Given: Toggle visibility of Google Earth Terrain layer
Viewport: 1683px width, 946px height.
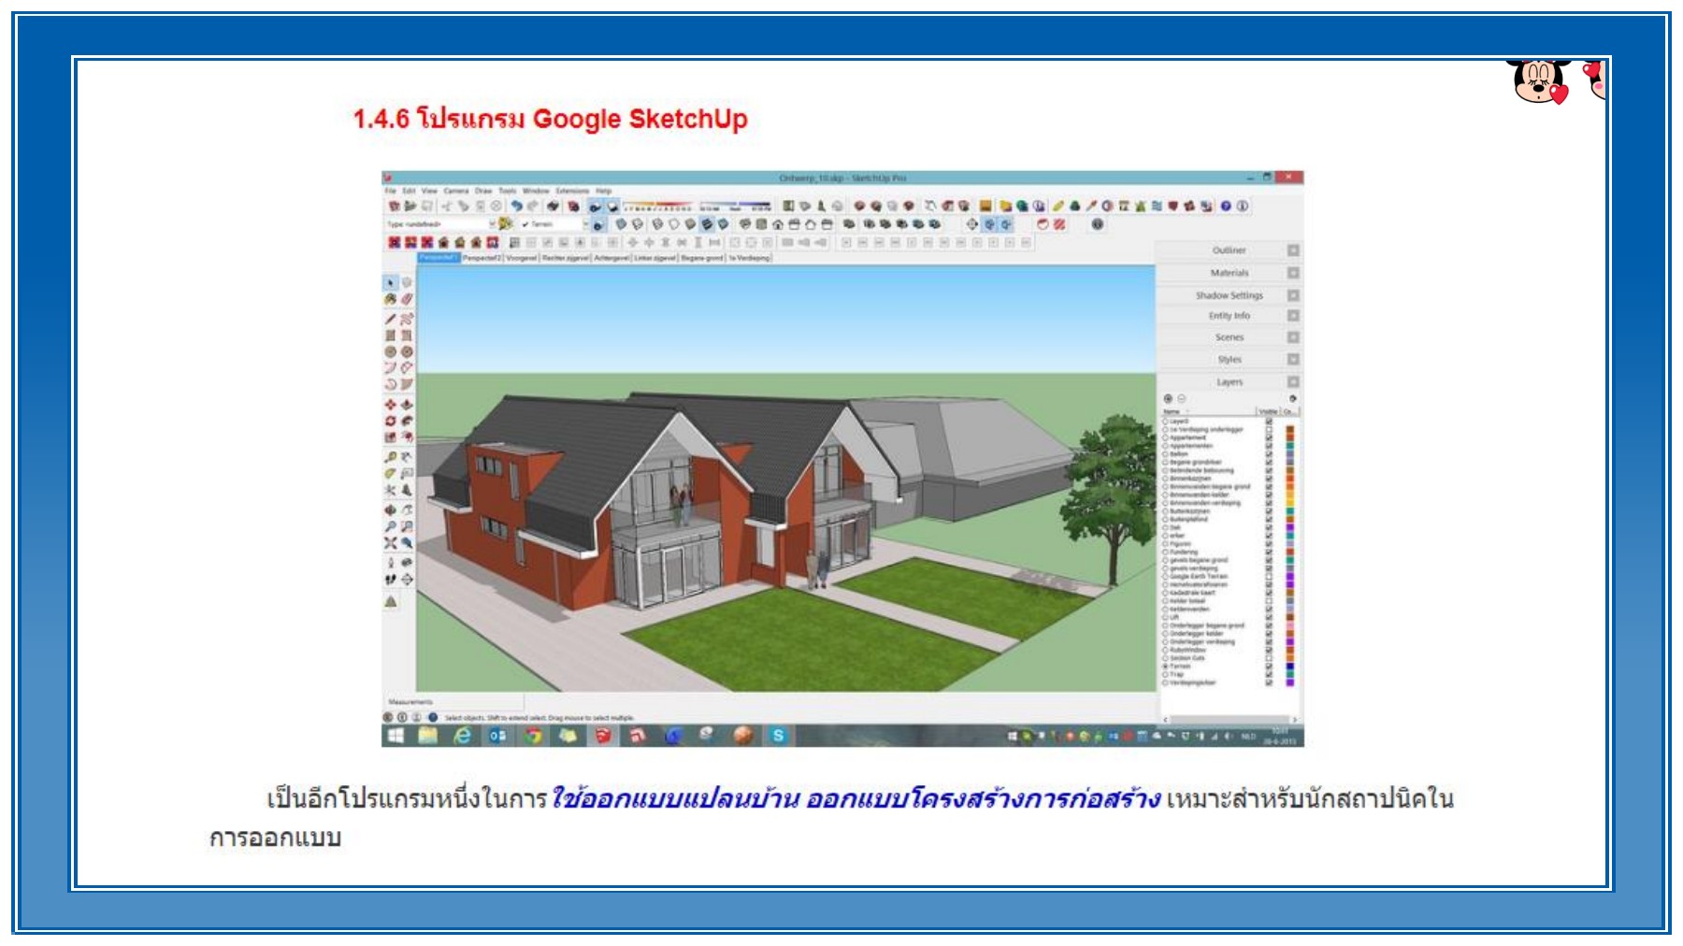Looking at the screenshot, I should tap(1269, 577).
